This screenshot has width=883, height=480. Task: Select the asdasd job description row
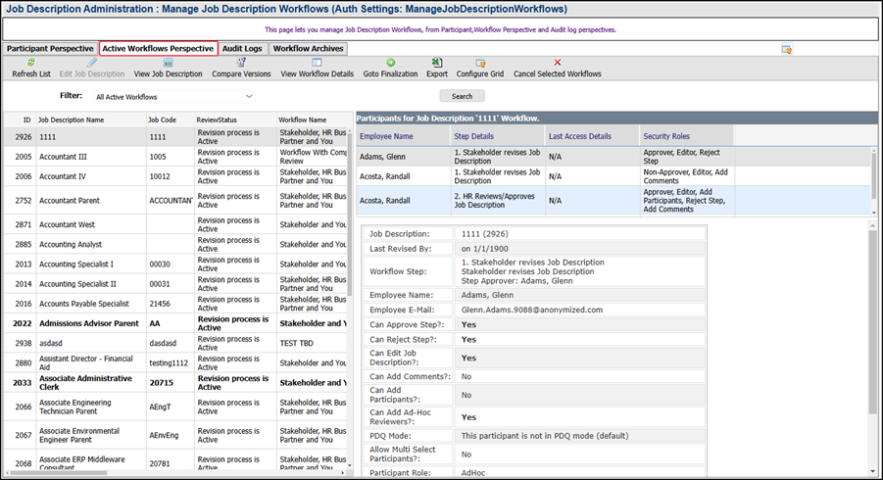[175, 343]
